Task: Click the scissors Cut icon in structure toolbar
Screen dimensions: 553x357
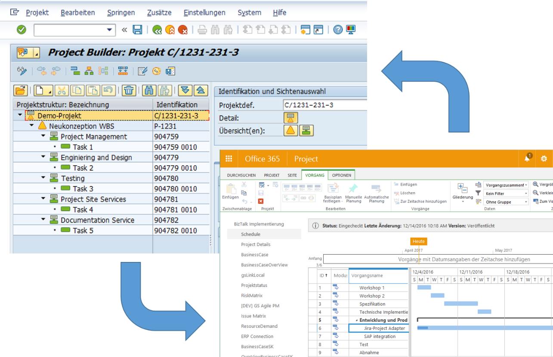Action: [x=62, y=90]
